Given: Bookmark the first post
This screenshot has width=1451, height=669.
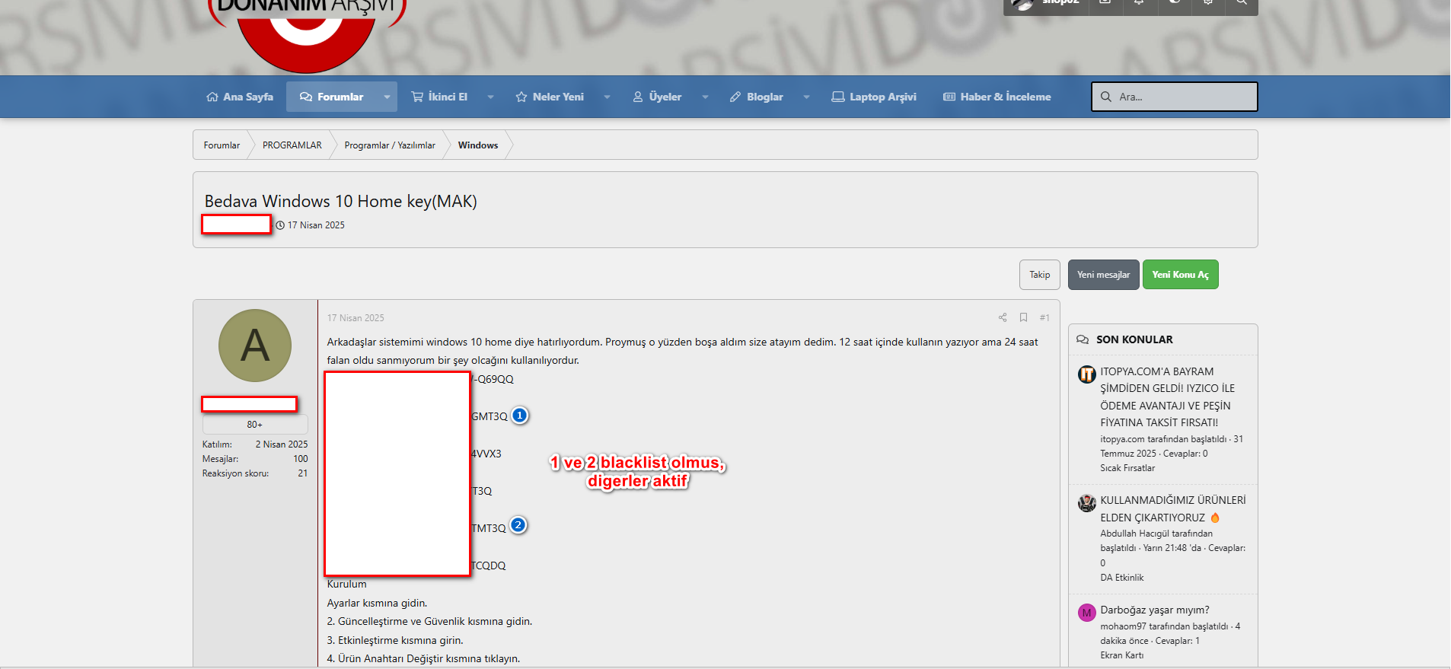Looking at the screenshot, I should click(1023, 317).
